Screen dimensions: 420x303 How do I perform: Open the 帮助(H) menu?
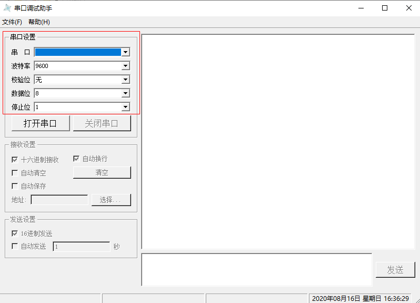pos(39,22)
